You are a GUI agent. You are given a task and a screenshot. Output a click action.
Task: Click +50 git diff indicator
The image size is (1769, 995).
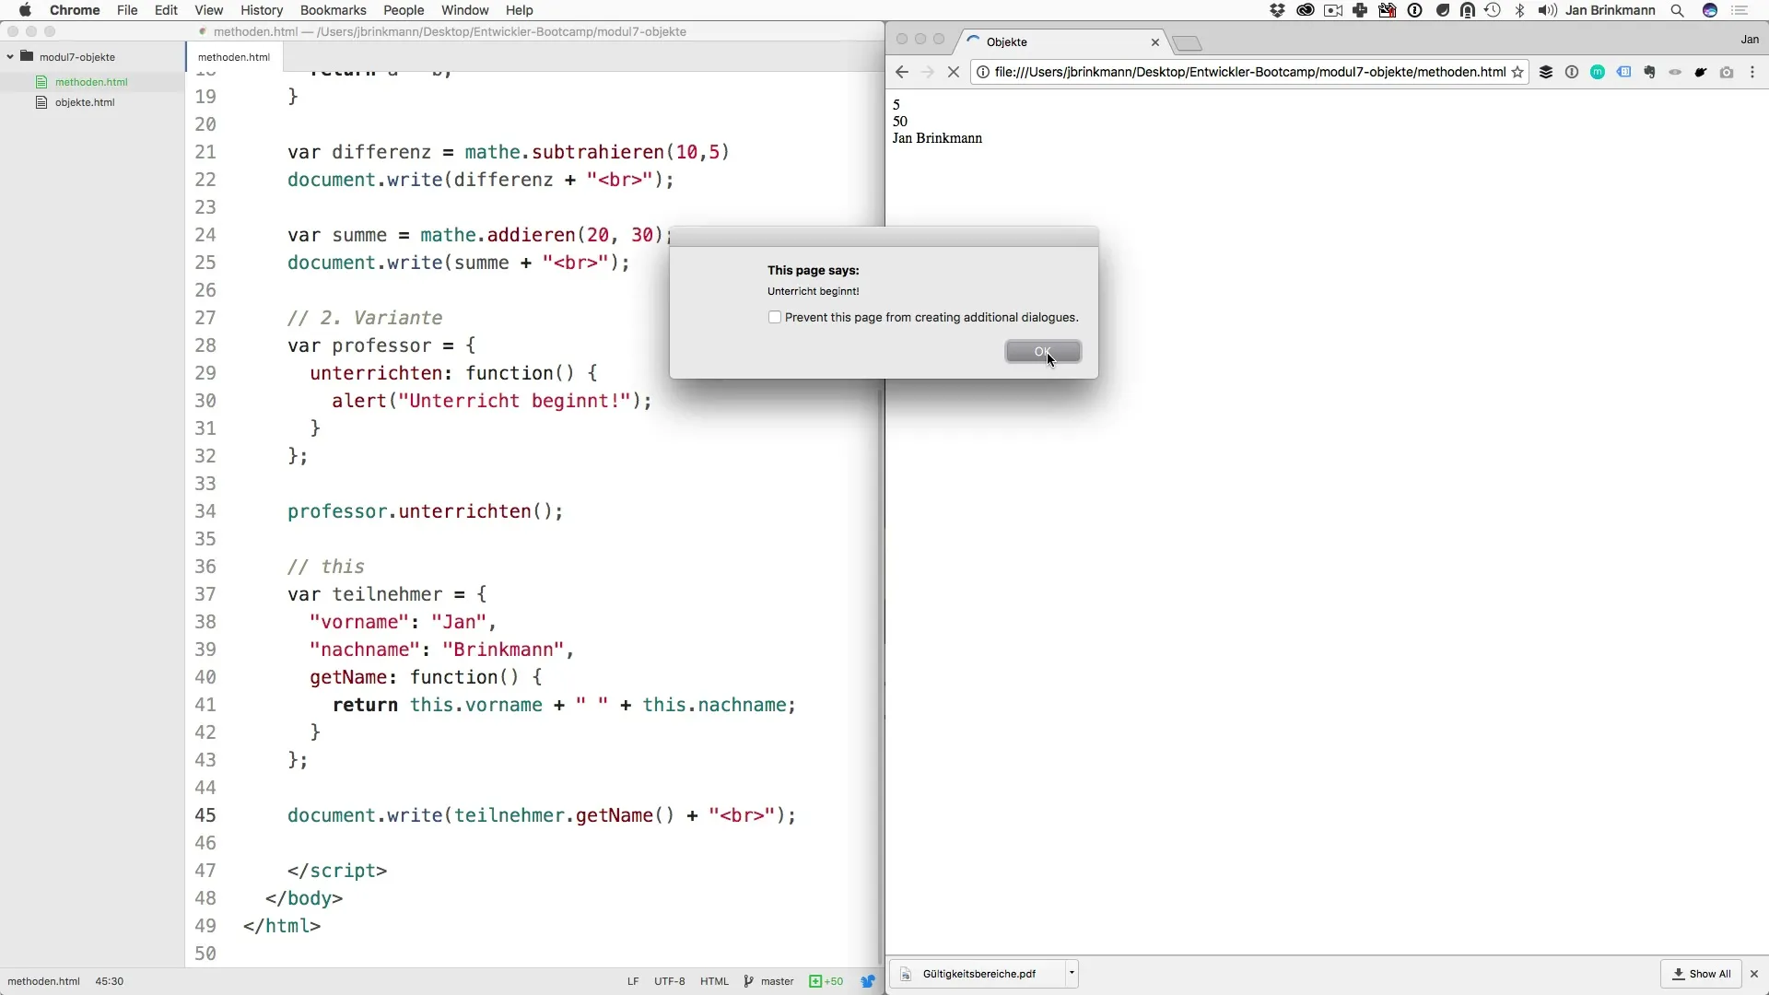pyautogui.click(x=826, y=981)
